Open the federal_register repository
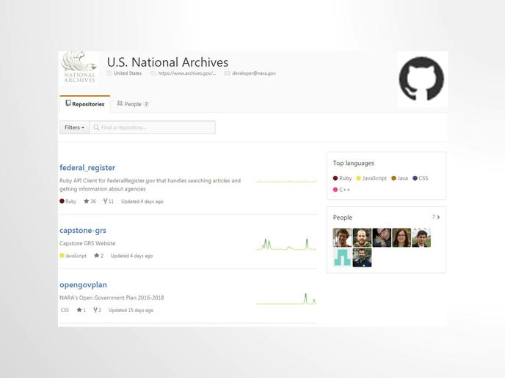The image size is (505, 378). (x=87, y=168)
